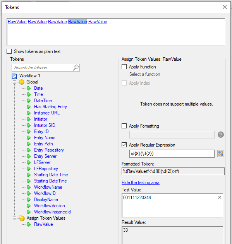Image resolution: width=232 pixels, height=244 pixels.
Task: Click the formatting help question mark icon
Action: tap(221, 135)
